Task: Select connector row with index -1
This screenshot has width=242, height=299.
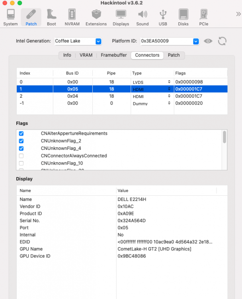Action: (x=122, y=103)
